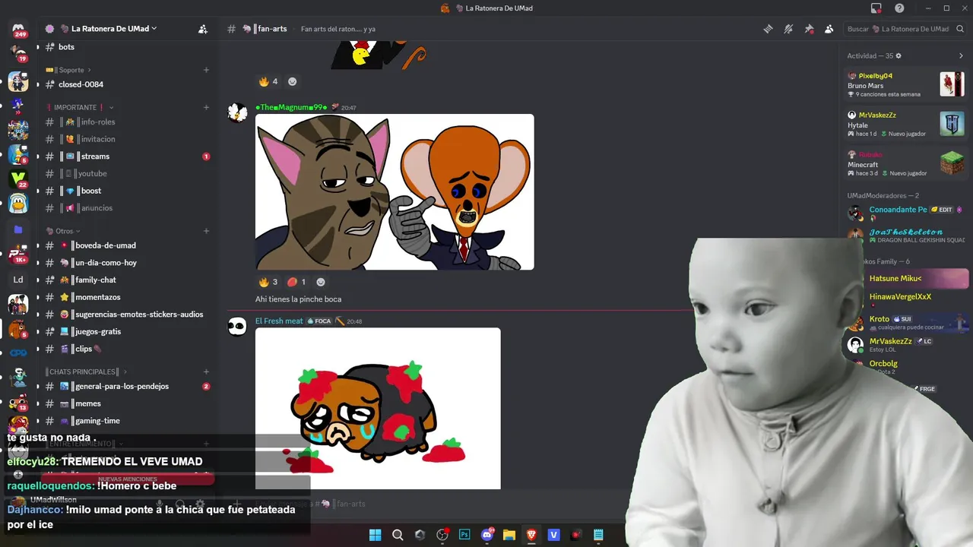This screenshot has width=973, height=547.
Task: Open the juegos-gratis channel
Action: coord(128,331)
